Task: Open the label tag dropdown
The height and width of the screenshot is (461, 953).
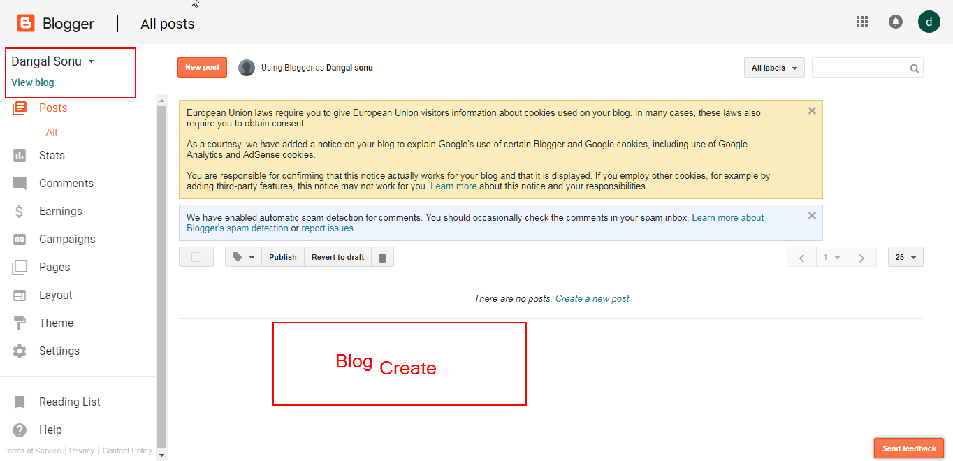Action: (243, 257)
